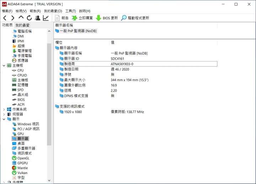This screenshot has height=184, width=256.
Task: Select 視訊模式 in the tree
Action: [x=22, y=153]
